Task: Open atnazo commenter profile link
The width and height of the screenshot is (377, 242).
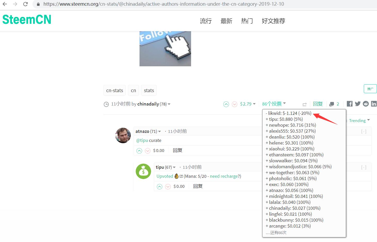Action: coord(142,131)
